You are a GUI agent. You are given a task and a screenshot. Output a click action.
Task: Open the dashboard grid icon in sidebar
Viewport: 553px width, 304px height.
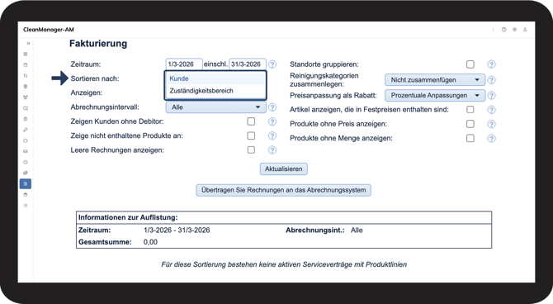pyautogui.click(x=26, y=54)
